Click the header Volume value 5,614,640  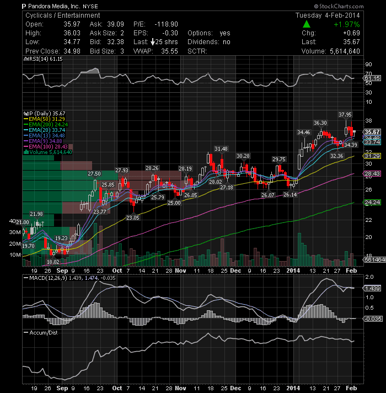(x=345, y=51)
